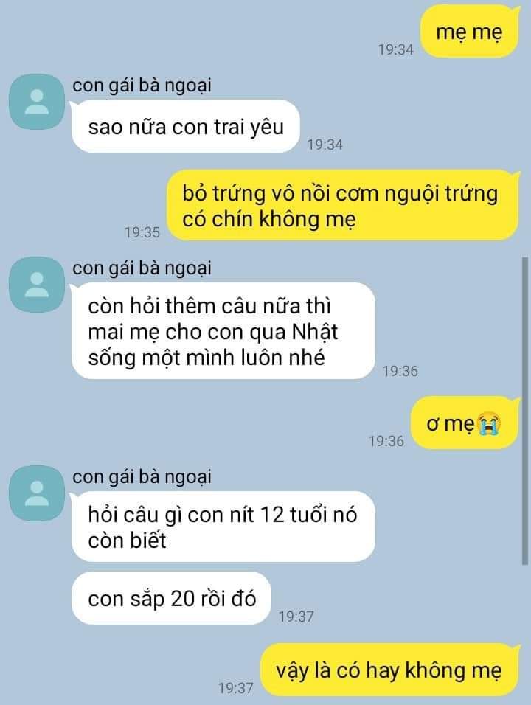Select the "sao nữa con trai yêu" message
531x705 pixels.
[185, 126]
